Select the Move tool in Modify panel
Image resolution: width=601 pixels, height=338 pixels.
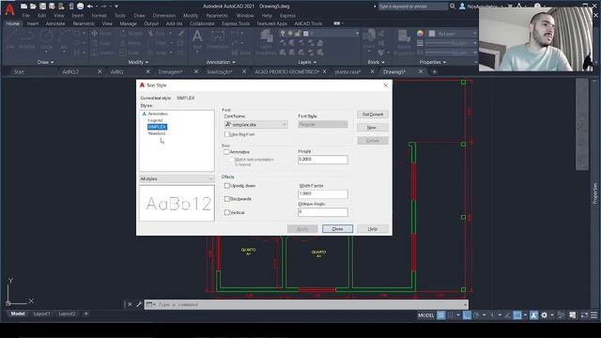pyautogui.click(x=101, y=34)
